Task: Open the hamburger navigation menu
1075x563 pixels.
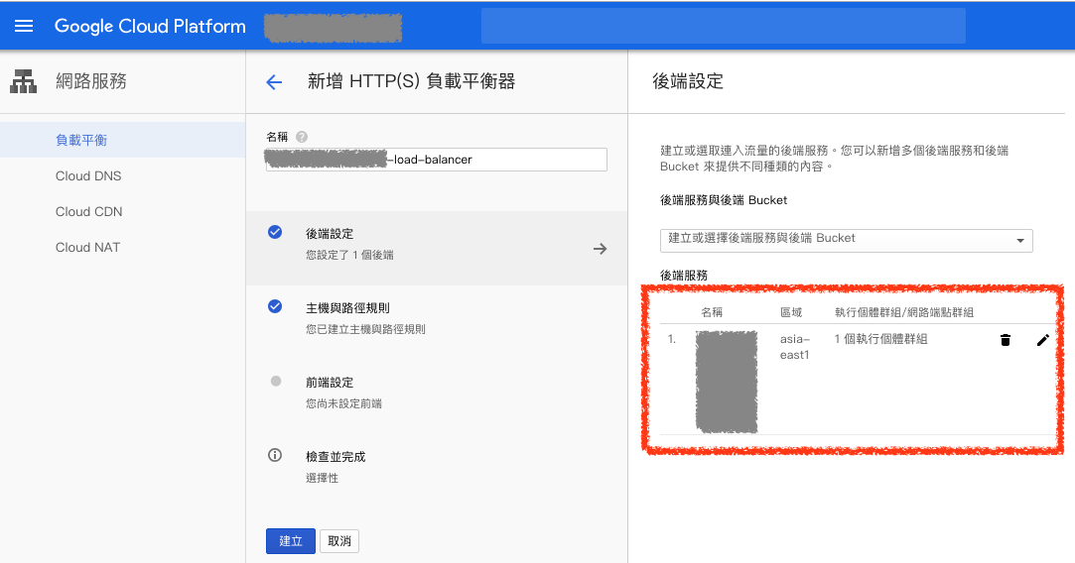Action: tap(24, 26)
